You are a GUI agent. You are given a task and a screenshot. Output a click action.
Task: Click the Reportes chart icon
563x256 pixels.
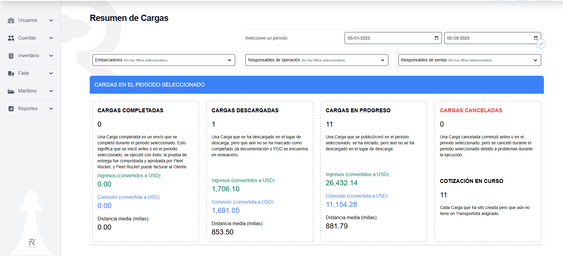click(x=11, y=109)
